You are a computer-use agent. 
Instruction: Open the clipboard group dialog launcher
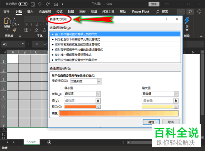(x=20, y=36)
